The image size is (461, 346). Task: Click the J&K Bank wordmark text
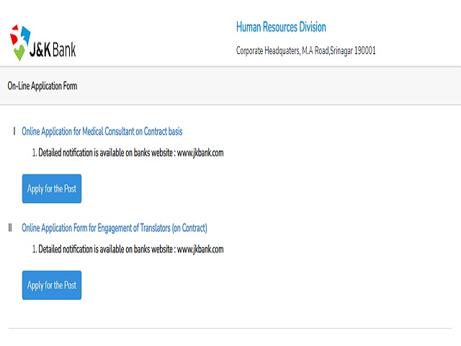[53, 50]
